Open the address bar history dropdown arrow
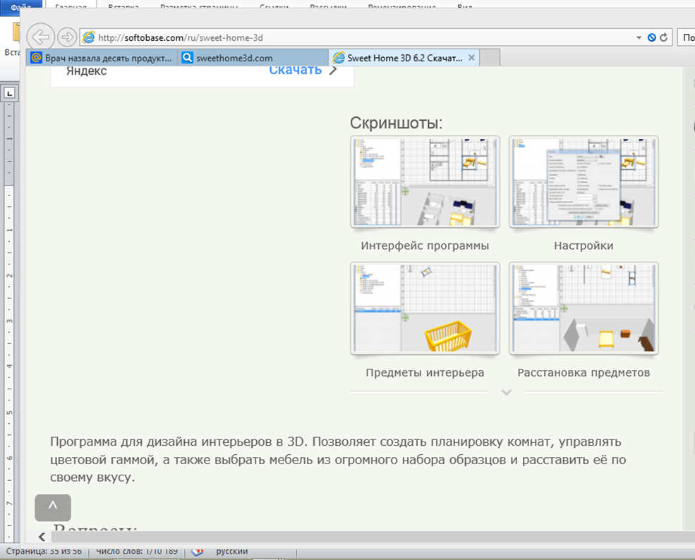 point(639,37)
